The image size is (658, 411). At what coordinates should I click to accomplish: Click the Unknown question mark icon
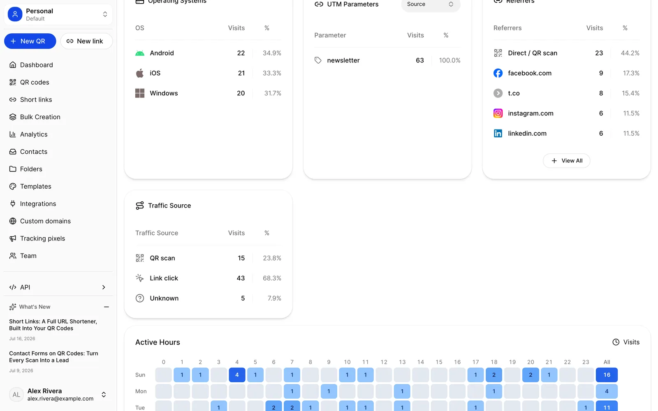(x=140, y=298)
